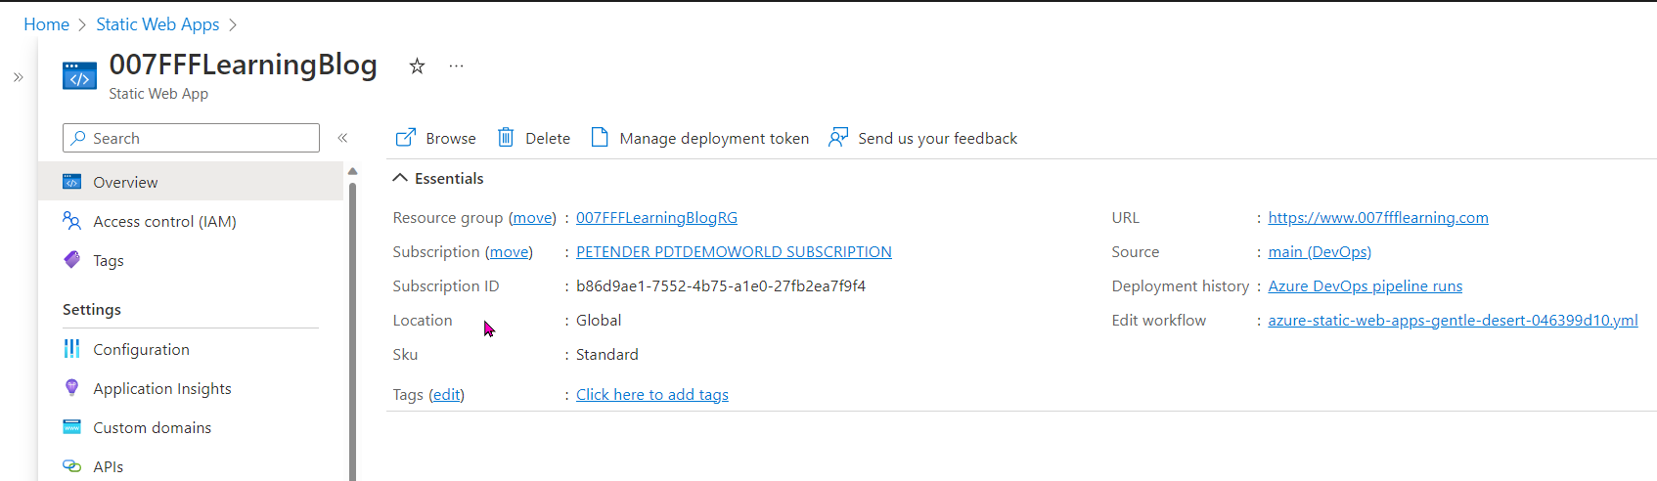Click the sidebar scrollbar up arrow
This screenshot has height=481, width=1657.
tap(353, 172)
